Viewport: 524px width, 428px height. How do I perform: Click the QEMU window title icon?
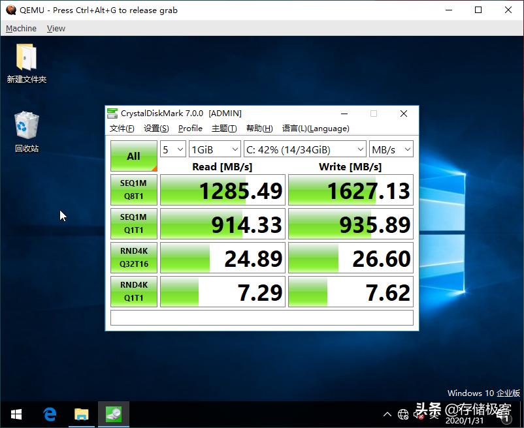10,10
